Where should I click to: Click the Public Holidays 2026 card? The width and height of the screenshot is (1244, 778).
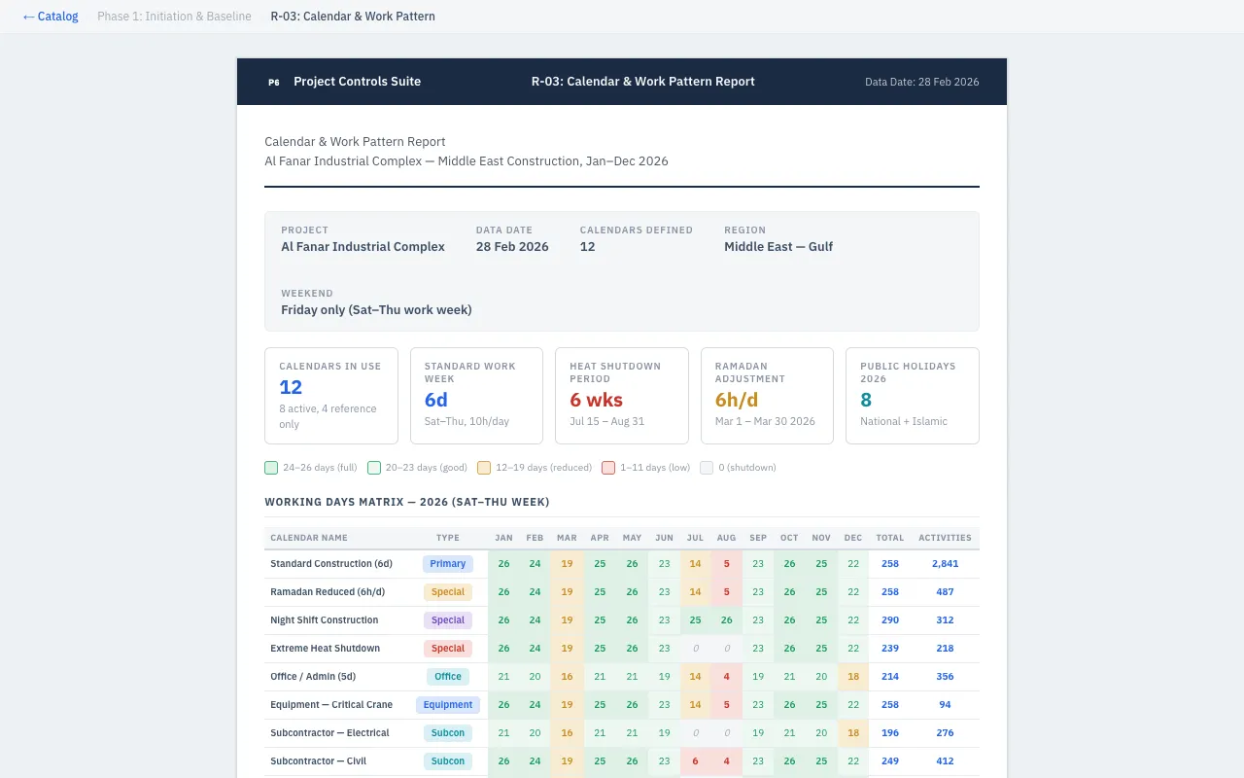point(912,396)
